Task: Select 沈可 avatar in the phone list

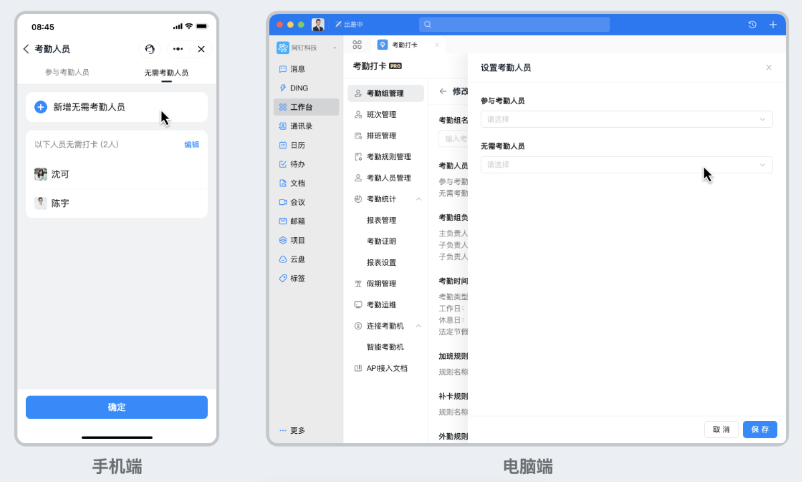Action: (x=40, y=174)
